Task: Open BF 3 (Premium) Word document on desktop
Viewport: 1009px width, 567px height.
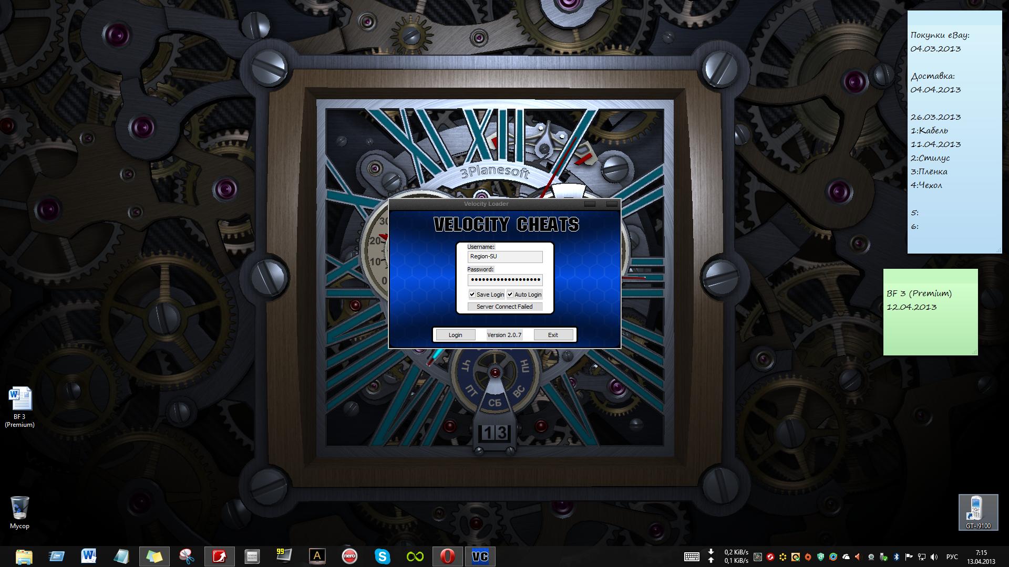Action: pyautogui.click(x=20, y=407)
